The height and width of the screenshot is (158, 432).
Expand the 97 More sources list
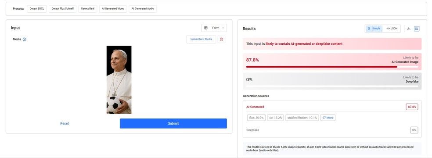coord(328,118)
